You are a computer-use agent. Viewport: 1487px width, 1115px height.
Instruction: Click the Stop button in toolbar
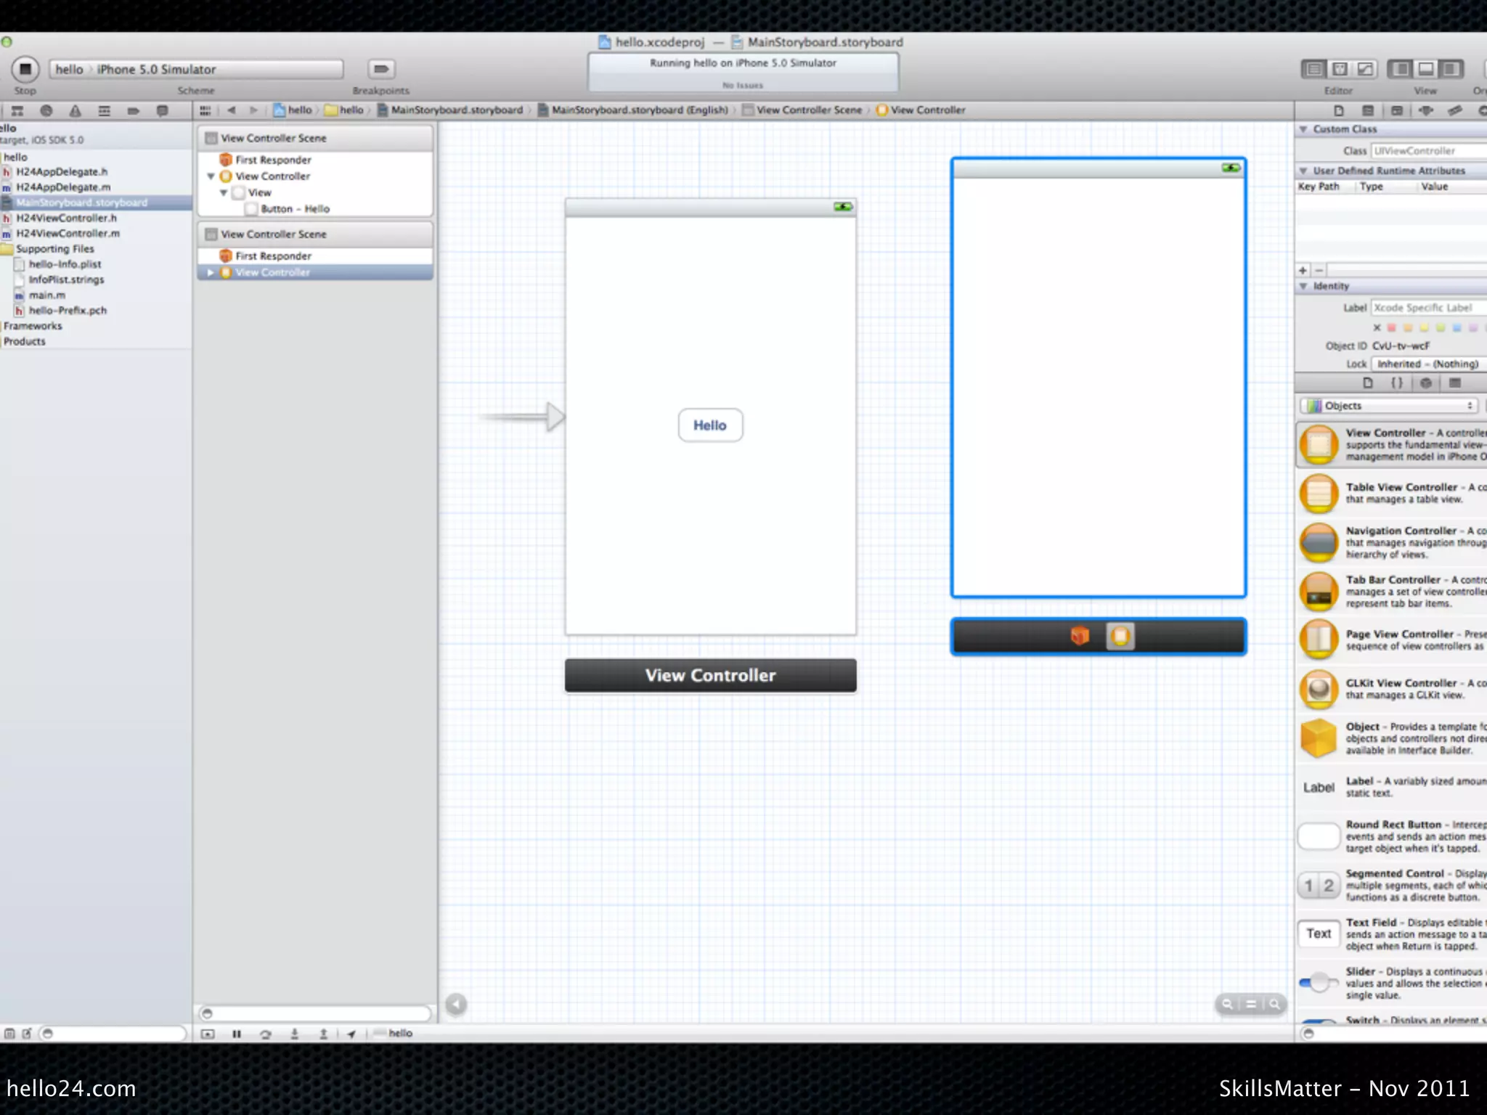click(x=25, y=69)
